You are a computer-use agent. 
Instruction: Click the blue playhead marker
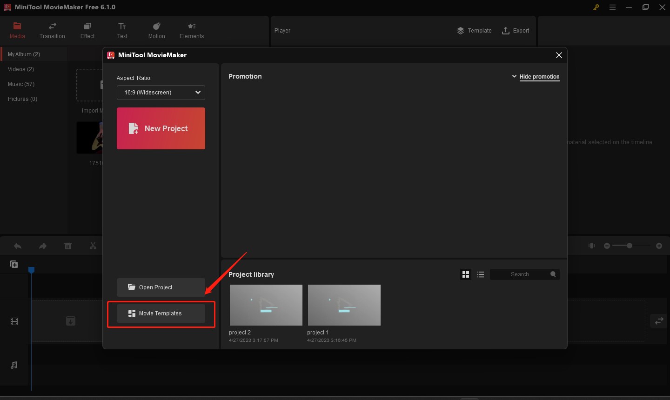pyautogui.click(x=31, y=270)
